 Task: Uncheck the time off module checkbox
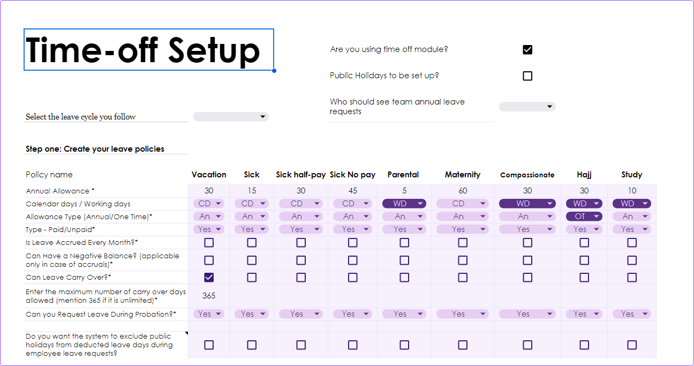click(527, 50)
